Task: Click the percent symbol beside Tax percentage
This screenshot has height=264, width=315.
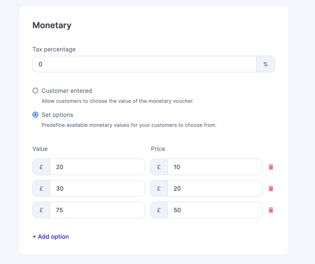Action: [x=266, y=64]
